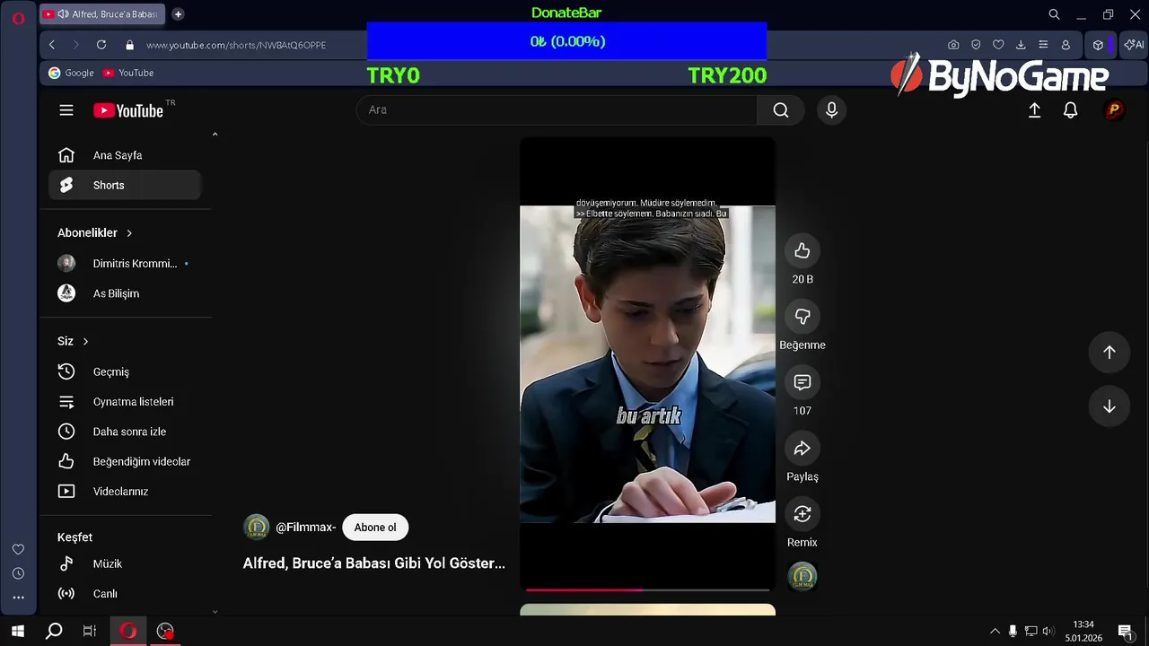This screenshot has height=646, width=1149.
Task: Open Beğendiğim videolar
Action: 125,461
